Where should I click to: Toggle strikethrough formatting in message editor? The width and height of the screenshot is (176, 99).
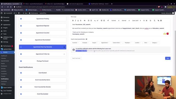tap(81, 21)
